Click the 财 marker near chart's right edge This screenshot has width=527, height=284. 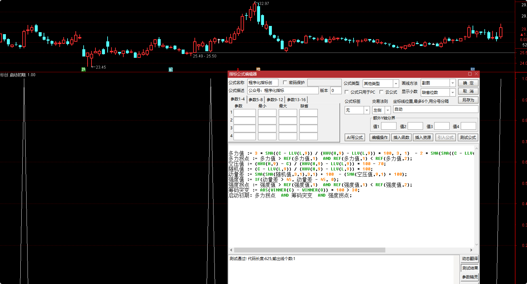pyautogui.click(x=473, y=70)
